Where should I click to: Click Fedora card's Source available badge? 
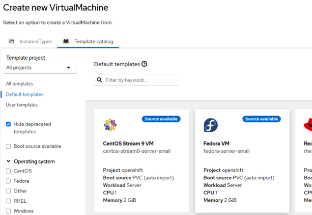tap(261, 119)
